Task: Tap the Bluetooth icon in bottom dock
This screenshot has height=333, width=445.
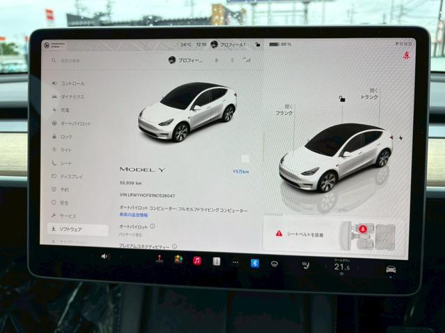Action: point(254,262)
